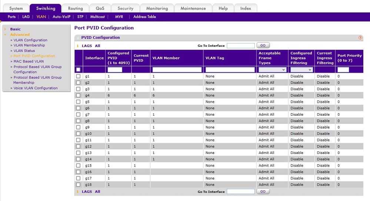The width and height of the screenshot is (370, 201).
Task: Toggle the checkbox for interface g18
Action: tap(78, 184)
